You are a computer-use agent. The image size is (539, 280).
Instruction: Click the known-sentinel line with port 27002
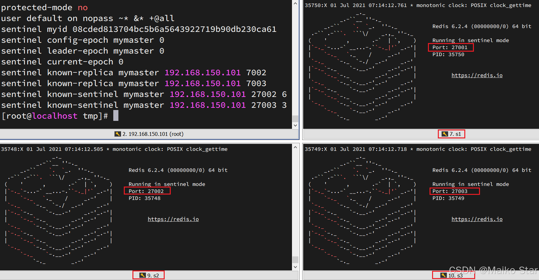[144, 94]
